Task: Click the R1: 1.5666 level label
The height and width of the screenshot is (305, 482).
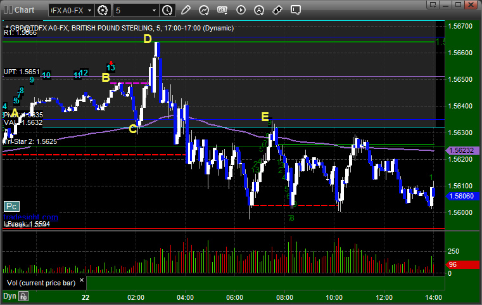Action: point(20,32)
